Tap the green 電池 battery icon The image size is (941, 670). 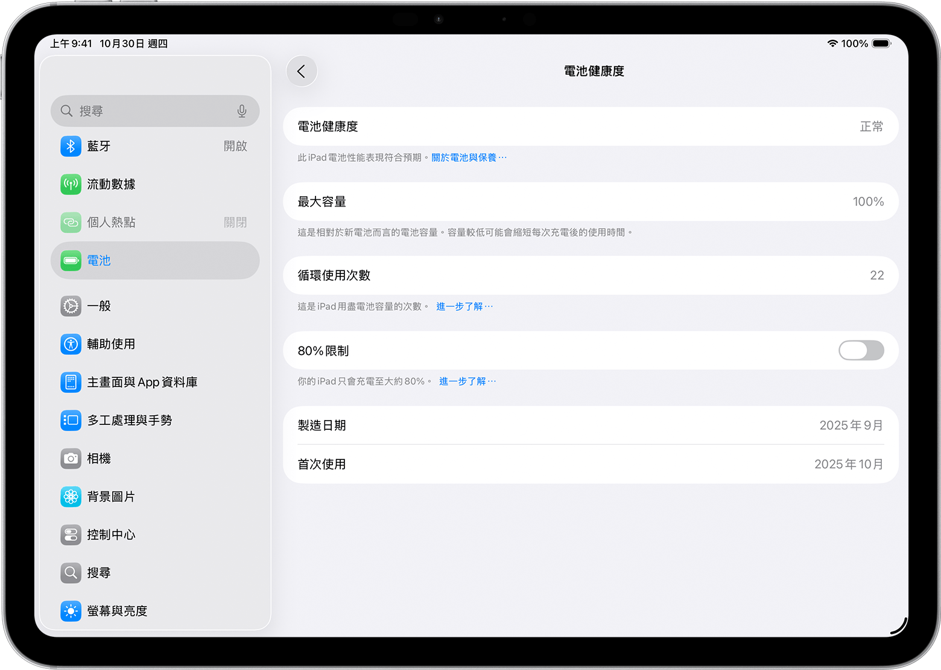(71, 261)
